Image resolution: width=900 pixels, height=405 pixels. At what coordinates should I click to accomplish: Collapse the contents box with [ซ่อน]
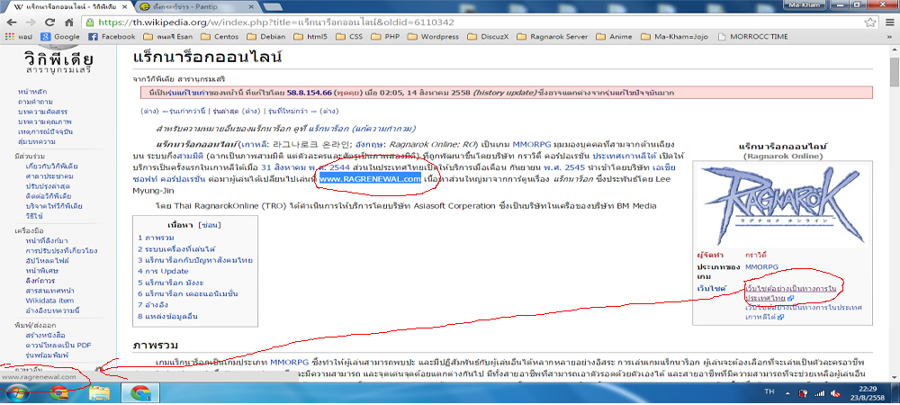point(210,224)
